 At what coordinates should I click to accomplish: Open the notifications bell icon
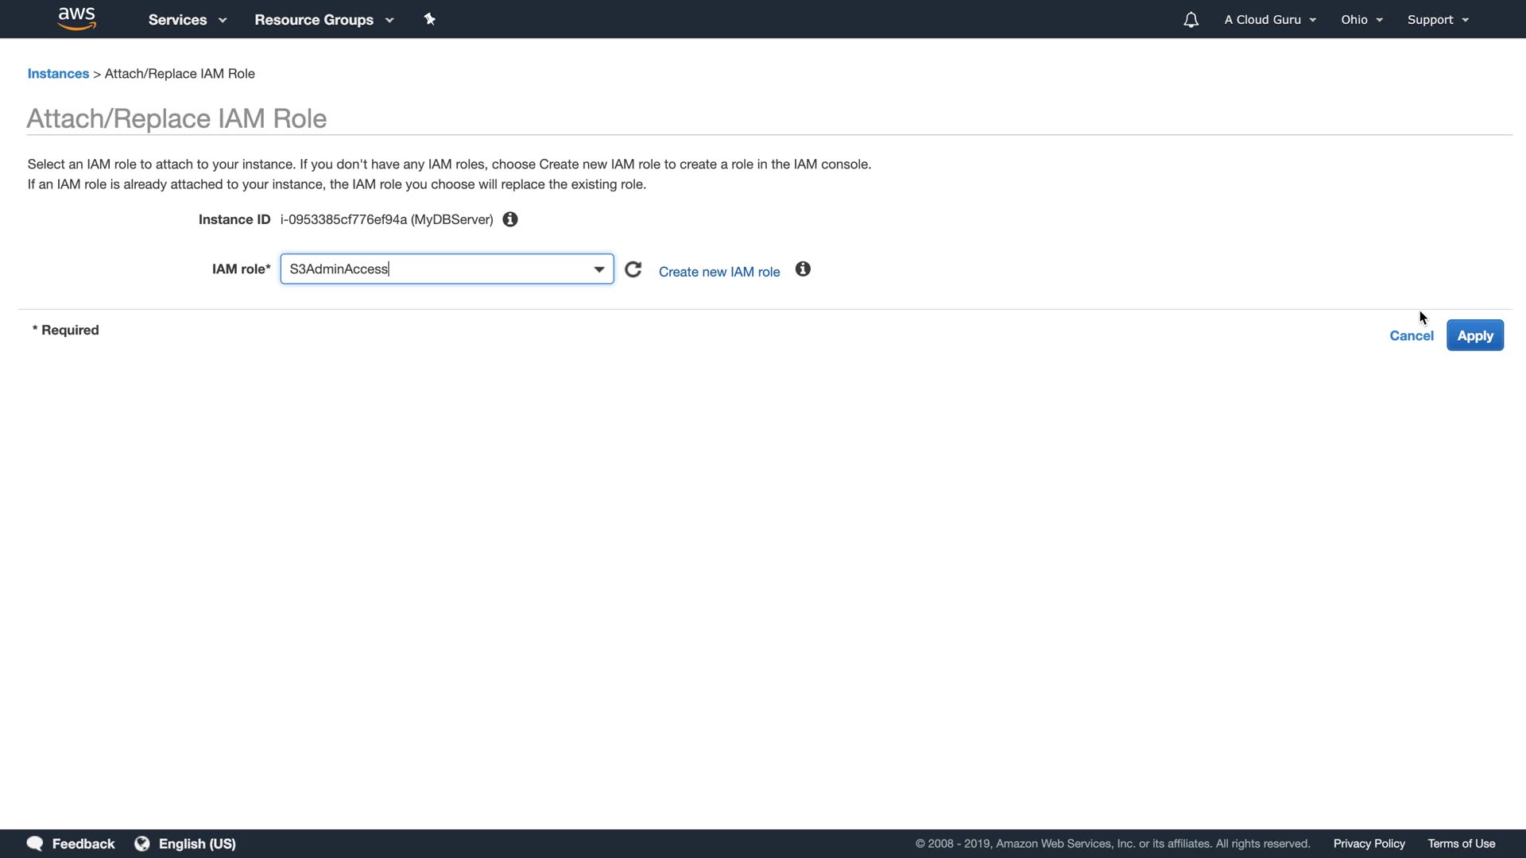(1191, 20)
